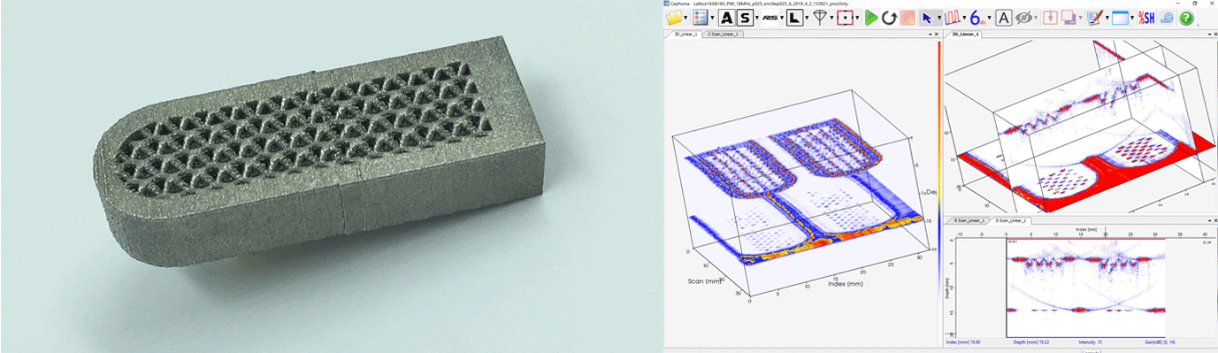Select the blue arrow pointer tool
1218x353 pixels.
926,18
